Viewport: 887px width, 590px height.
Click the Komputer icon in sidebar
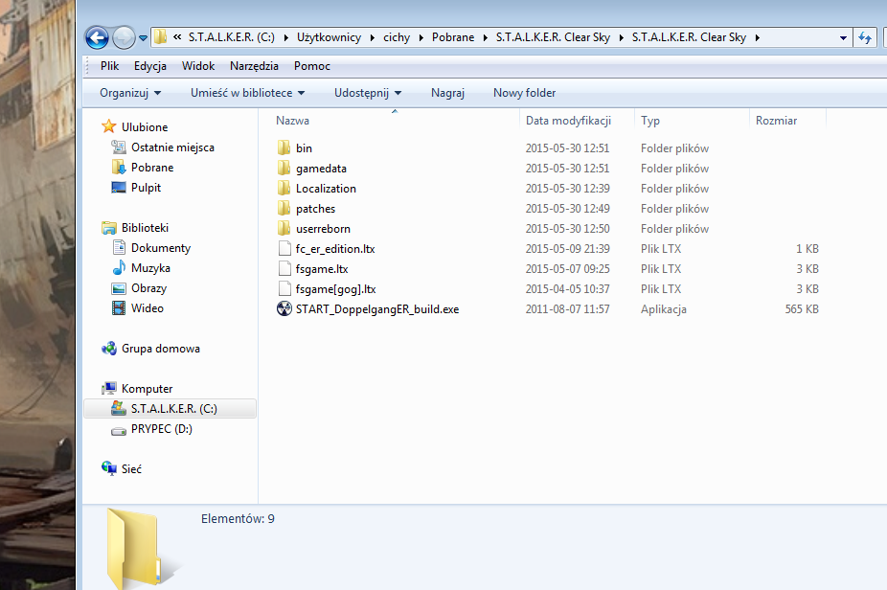(x=108, y=388)
